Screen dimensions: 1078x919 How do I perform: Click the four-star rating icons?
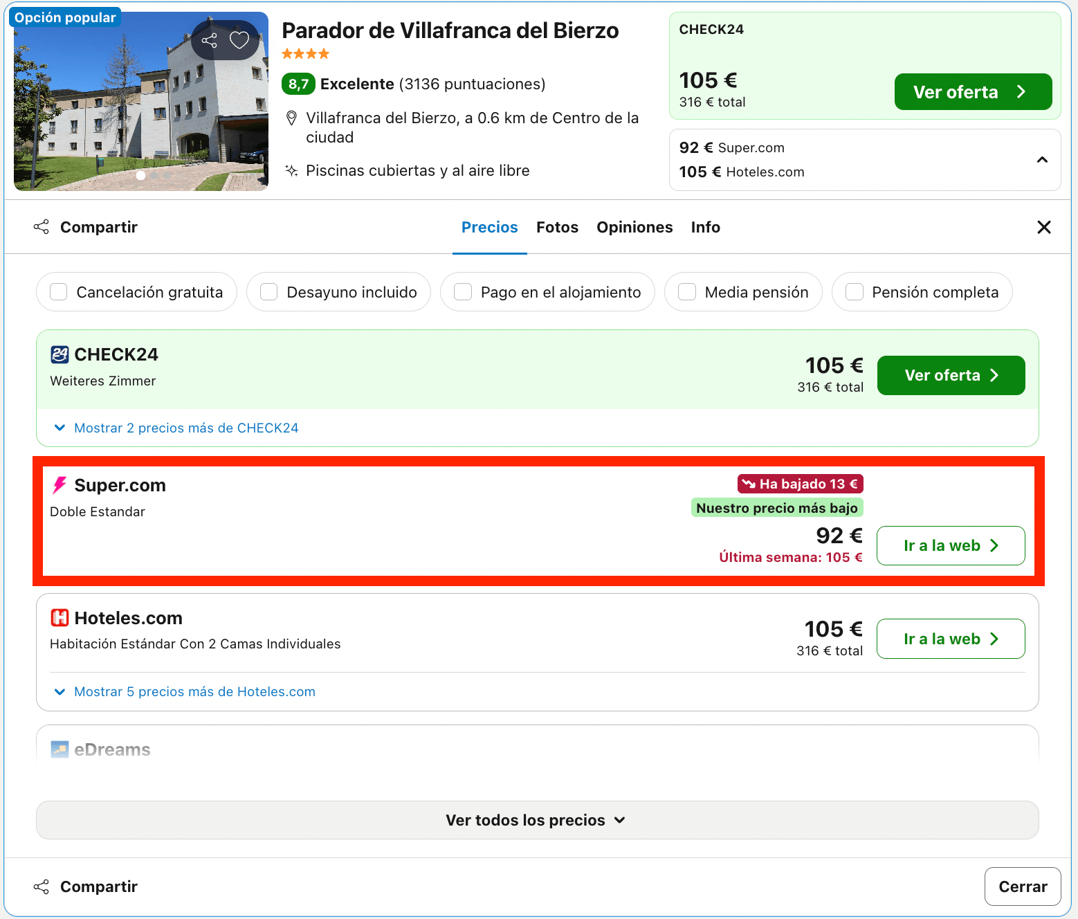tap(305, 54)
